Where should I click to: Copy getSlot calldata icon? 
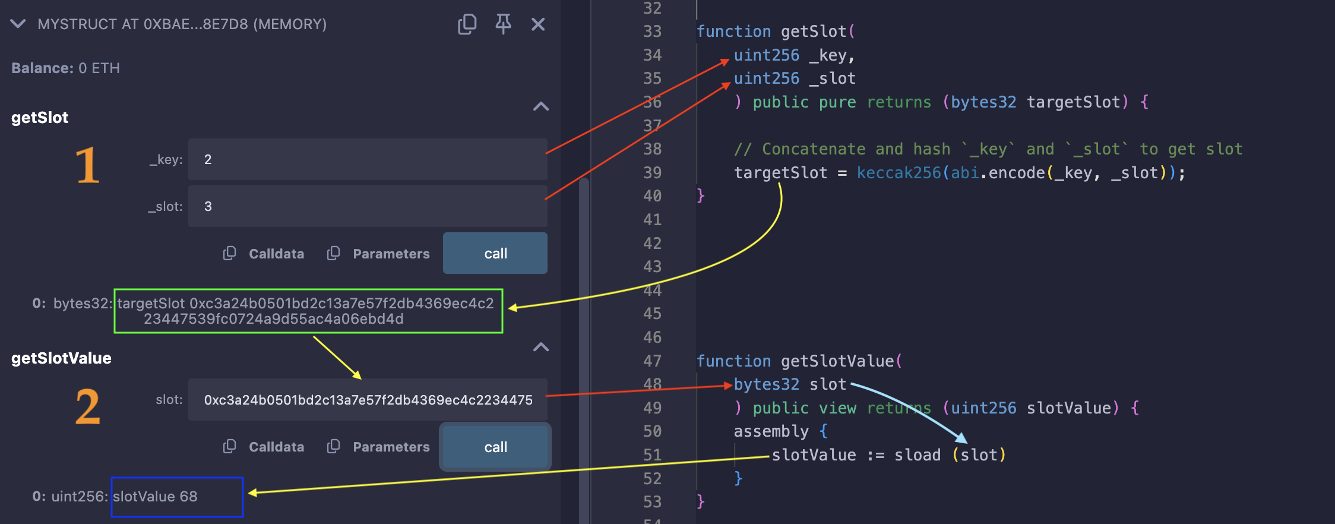tap(229, 254)
